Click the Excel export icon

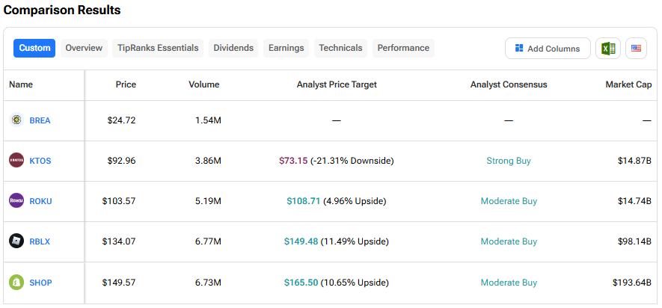(x=607, y=49)
